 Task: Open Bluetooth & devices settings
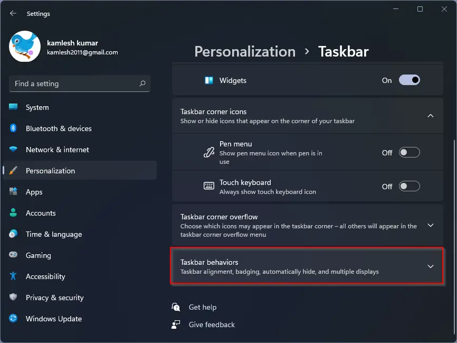(15, 128)
